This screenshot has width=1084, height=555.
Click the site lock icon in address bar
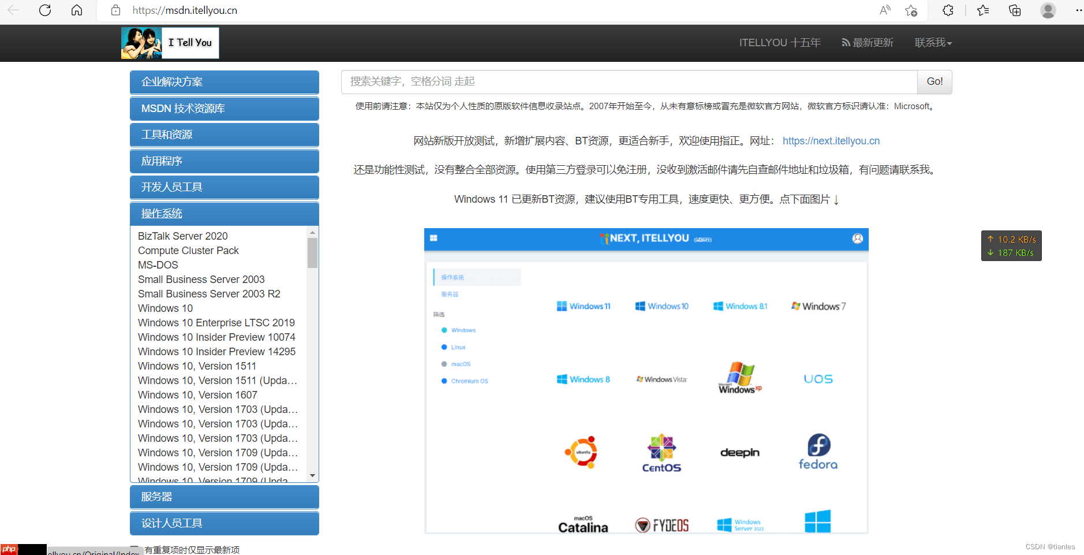[x=115, y=10]
